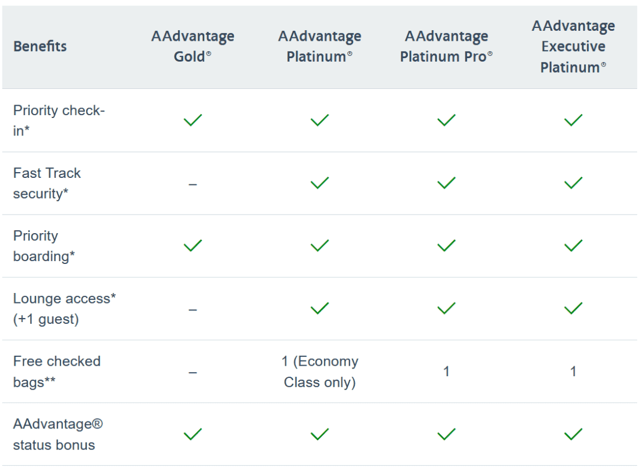Select the AAdvantage Executive Platinum column header
Viewport: 640px width, 468px height.
coord(573,47)
